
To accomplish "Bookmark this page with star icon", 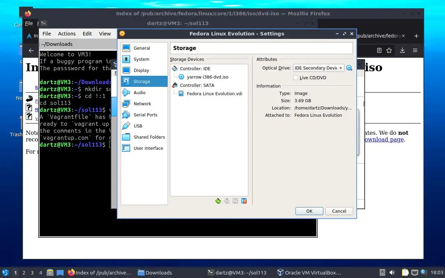I will [x=389, y=50].
